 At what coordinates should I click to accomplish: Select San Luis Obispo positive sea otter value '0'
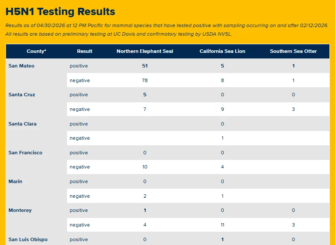coord(293,239)
